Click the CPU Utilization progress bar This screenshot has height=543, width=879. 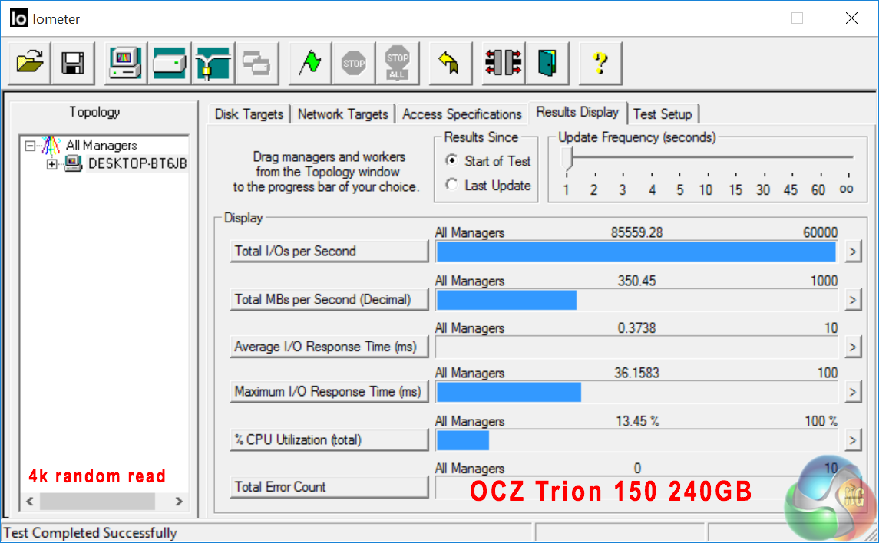636,440
